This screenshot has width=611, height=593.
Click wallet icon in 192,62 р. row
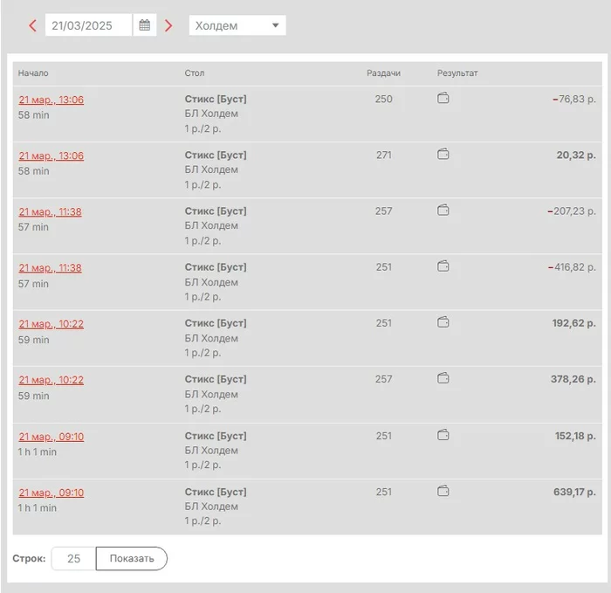click(443, 322)
